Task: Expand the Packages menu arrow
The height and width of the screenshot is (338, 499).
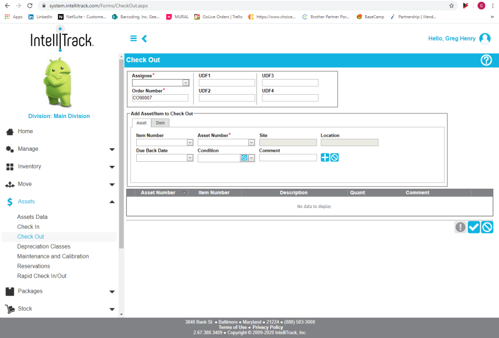Action: (112, 292)
